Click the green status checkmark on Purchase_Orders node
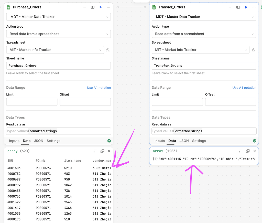This screenshot has width=262, height=223. pos(109,141)
